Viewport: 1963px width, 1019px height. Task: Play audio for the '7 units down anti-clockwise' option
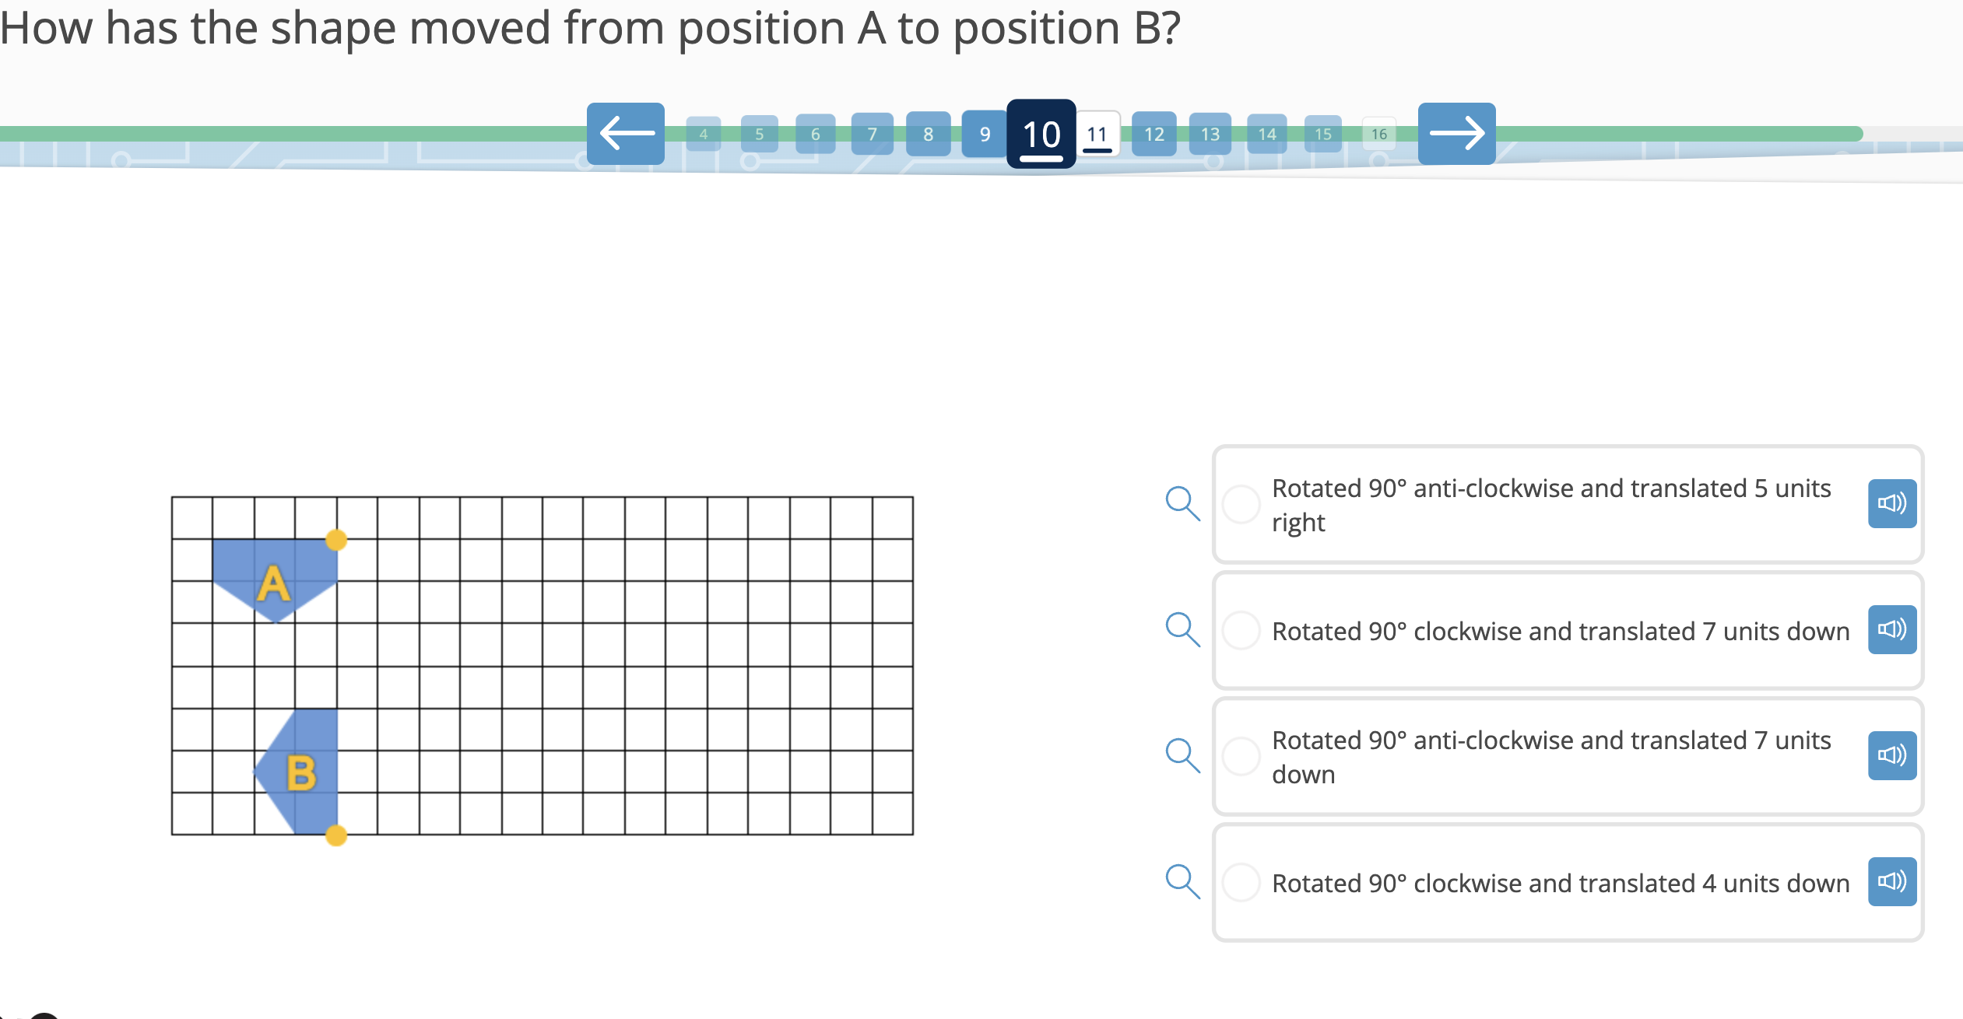click(1891, 755)
